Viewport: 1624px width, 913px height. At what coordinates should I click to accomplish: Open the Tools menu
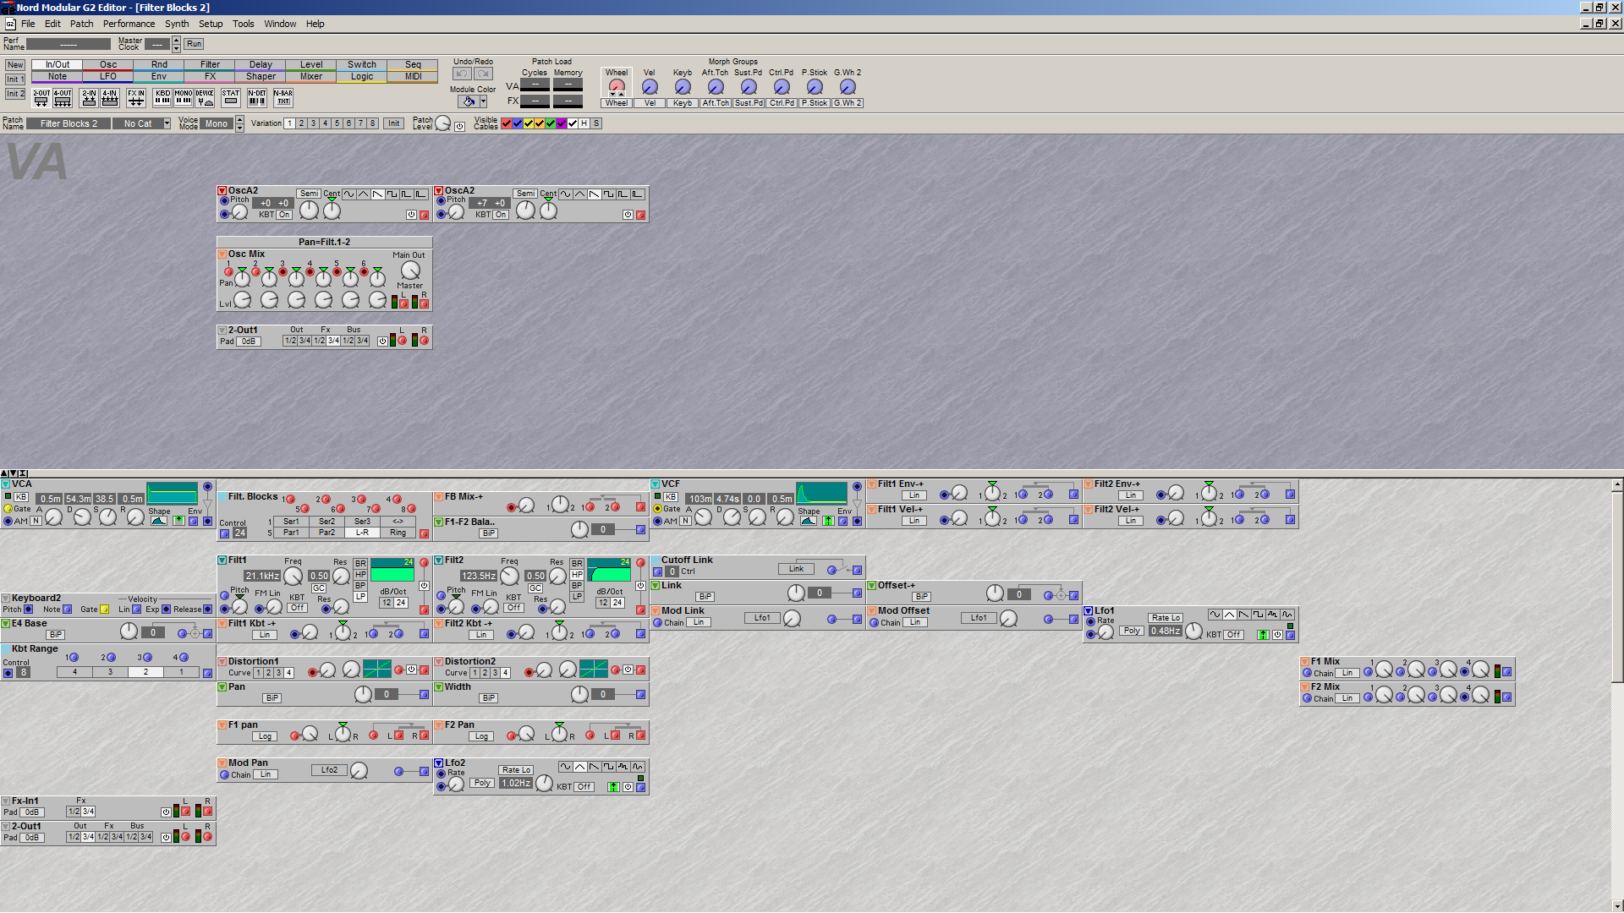[x=244, y=24]
